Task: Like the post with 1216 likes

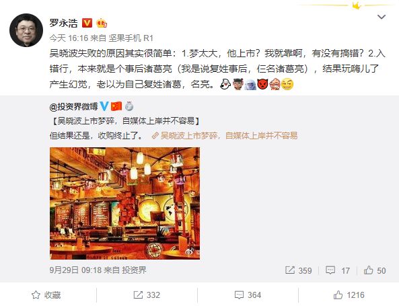Action: [349, 295]
